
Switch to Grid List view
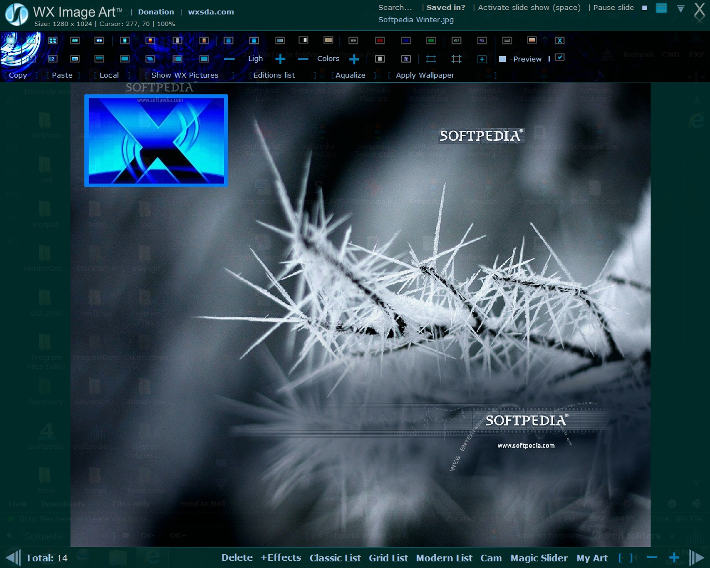coord(388,558)
